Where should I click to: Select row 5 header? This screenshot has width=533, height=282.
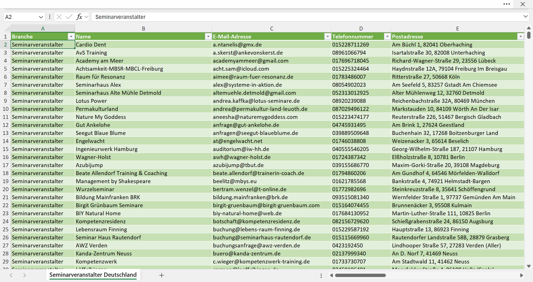tap(5, 69)
